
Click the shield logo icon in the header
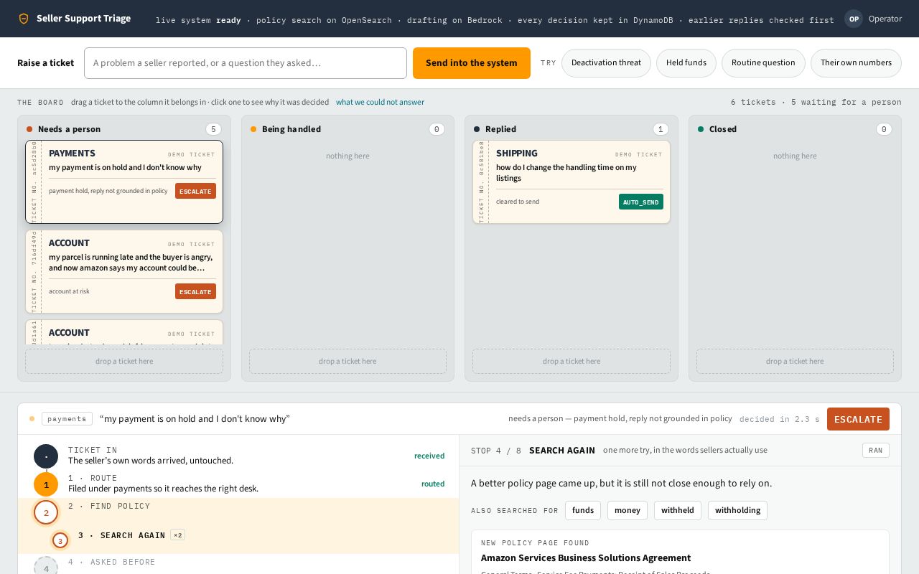tap(24, 19)
